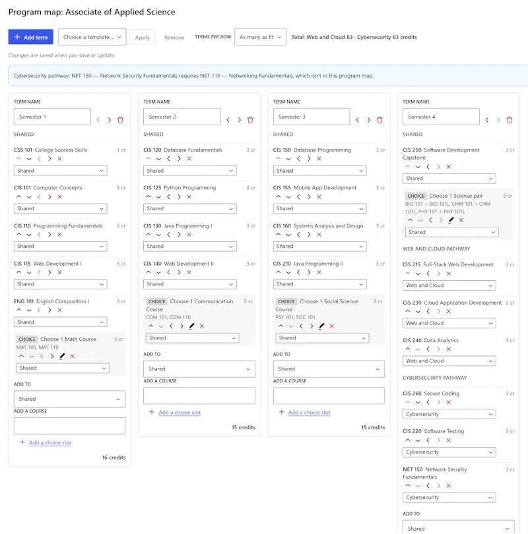This screenshot has width=528, height=534.
Task: Open Semester 2 Add To pathway dropdown
Action: tap(199, 369)
